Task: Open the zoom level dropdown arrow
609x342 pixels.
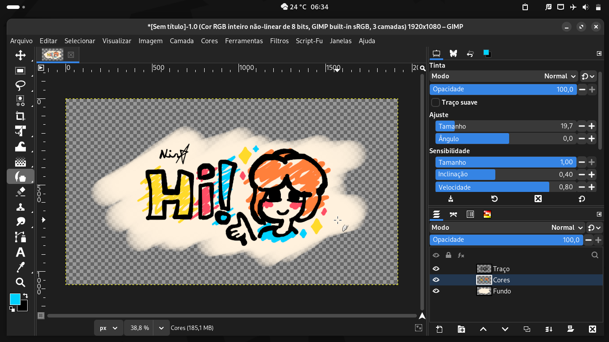Action: click(x=161, y=328)
